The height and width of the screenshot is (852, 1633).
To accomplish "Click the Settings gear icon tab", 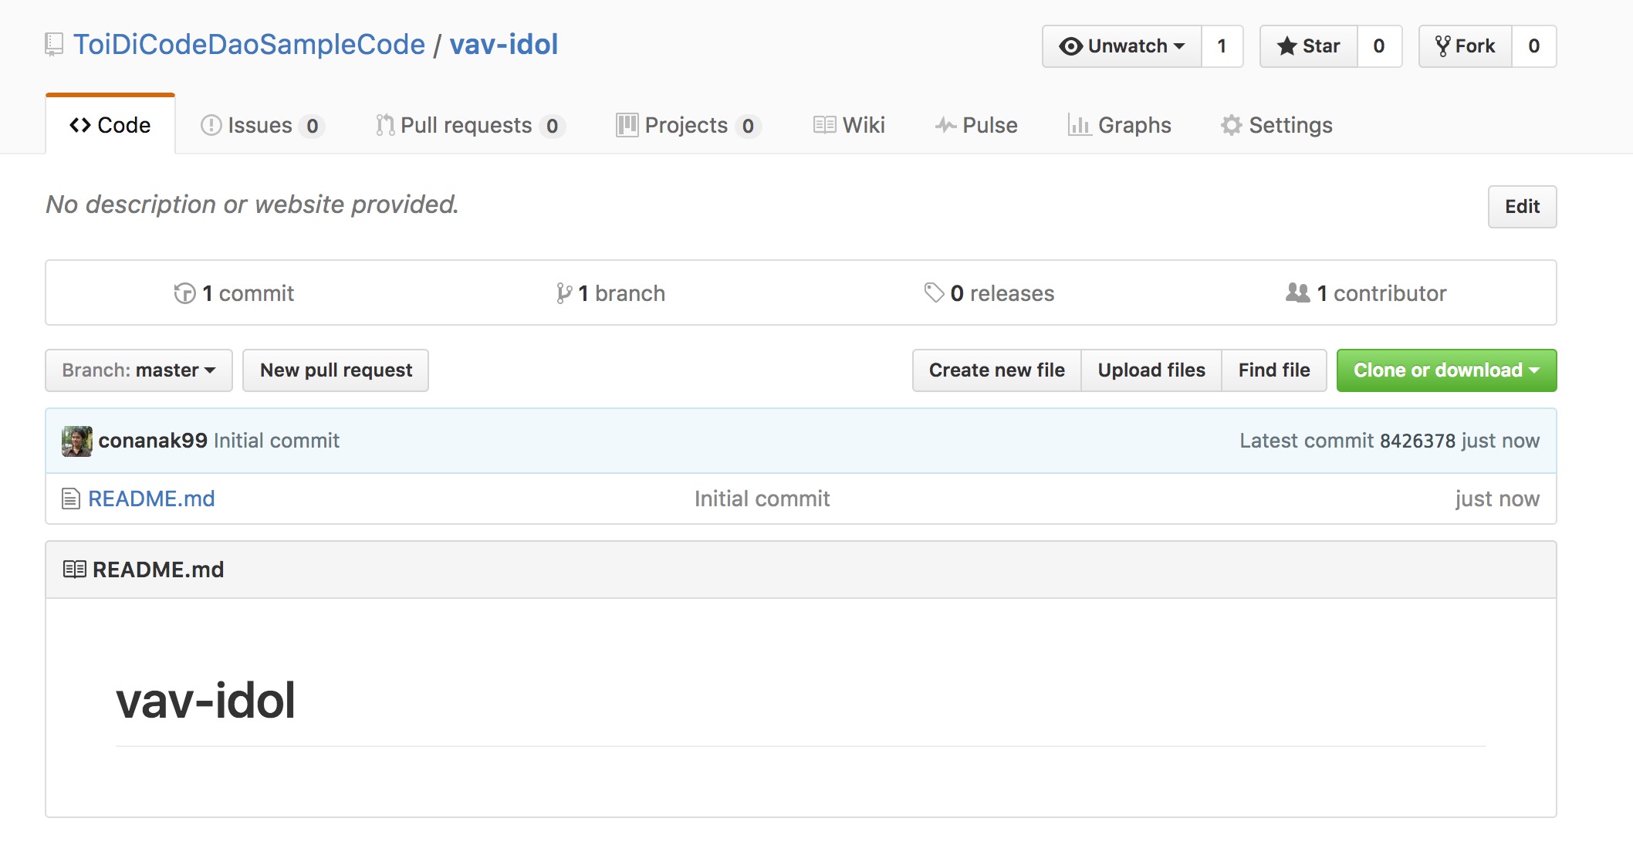I will click(1231, 125).
